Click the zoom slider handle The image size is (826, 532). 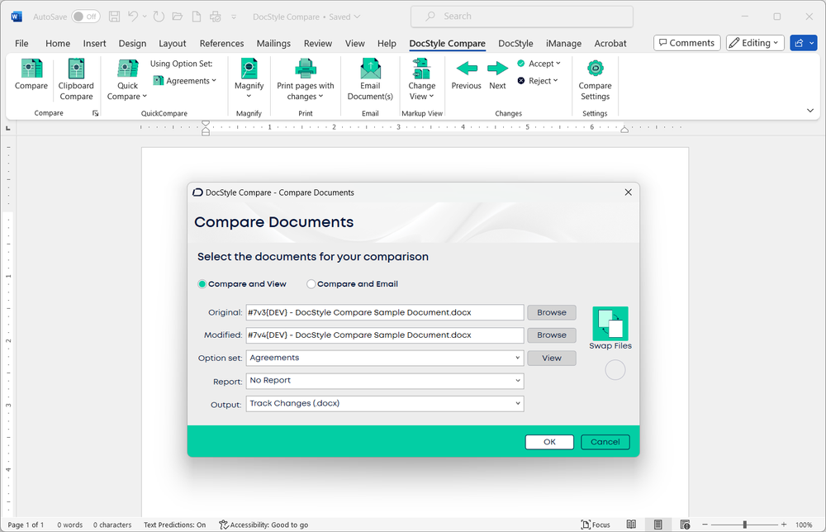(745, 525)
